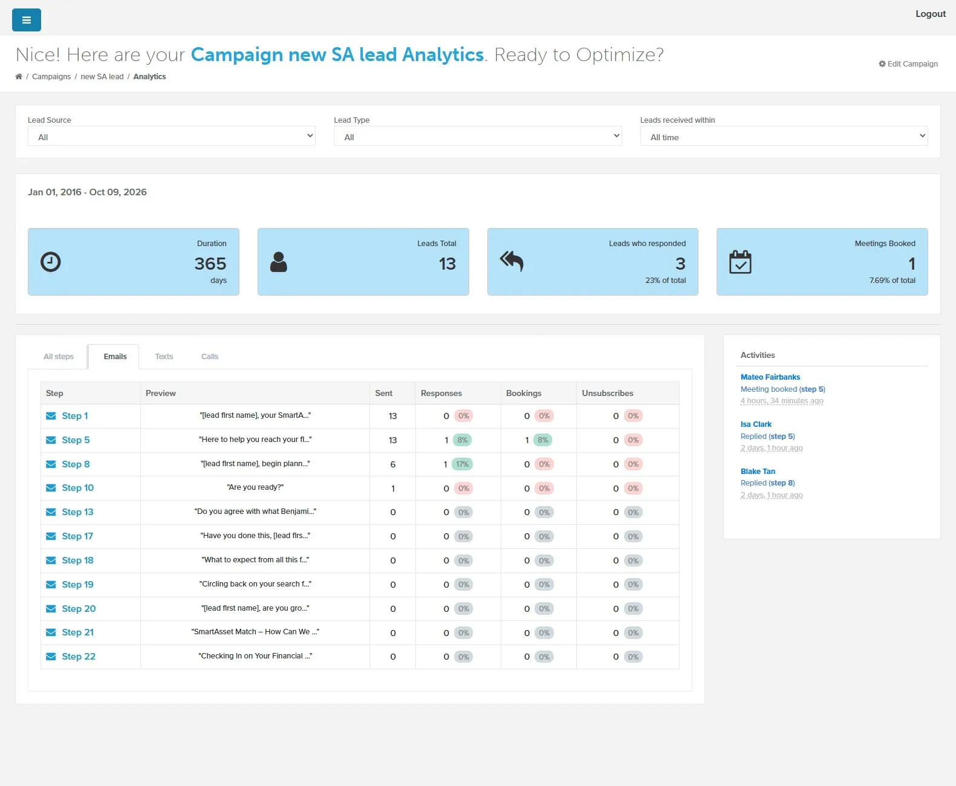
Task: Open Mateo Fairbanks activity link
Action: 770,377
